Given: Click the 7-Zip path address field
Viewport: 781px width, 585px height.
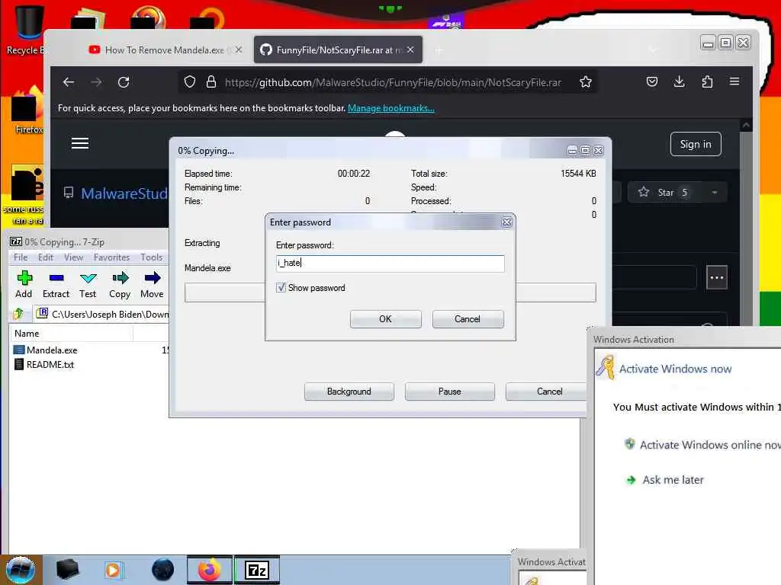Looking at the screenshot, I should (x=103, y=314).
